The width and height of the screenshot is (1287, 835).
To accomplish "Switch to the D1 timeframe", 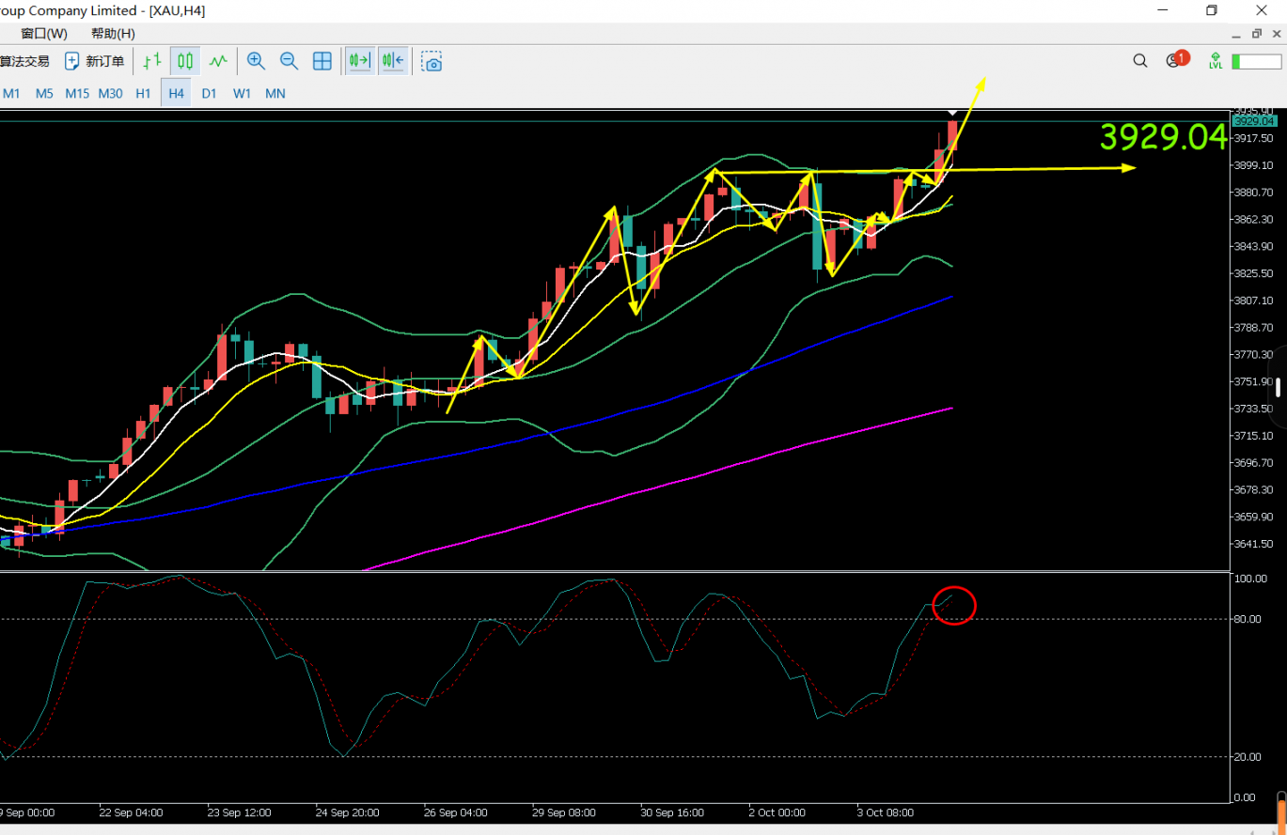I will click(x=209, y=93).
